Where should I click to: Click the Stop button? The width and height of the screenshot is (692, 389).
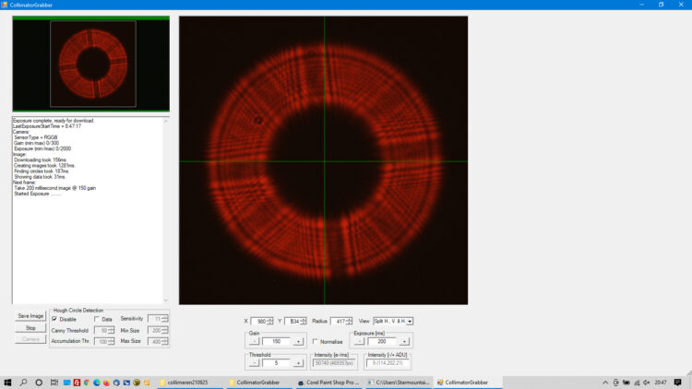pos(30,327)
